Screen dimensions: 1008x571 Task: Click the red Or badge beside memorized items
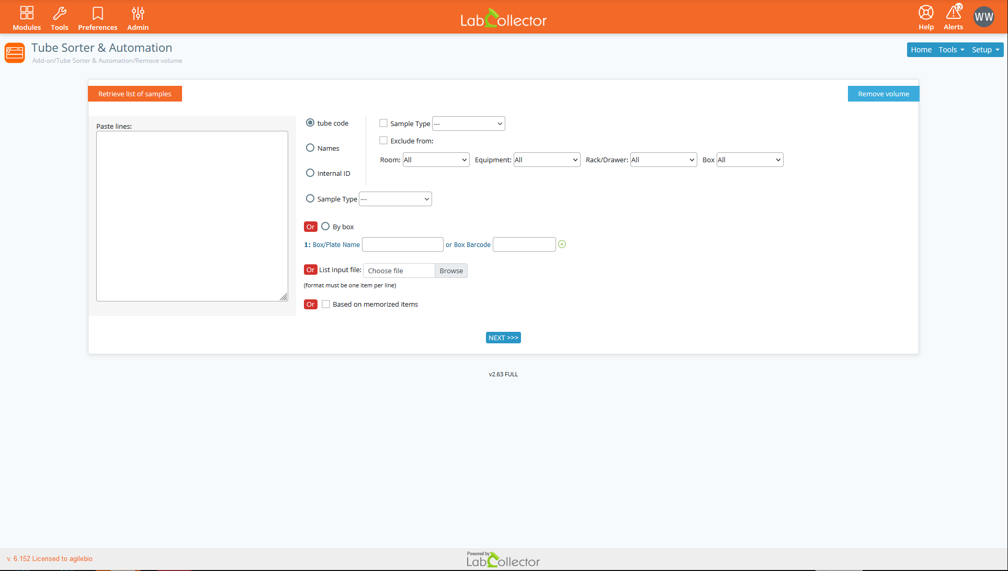click(311, 304)
